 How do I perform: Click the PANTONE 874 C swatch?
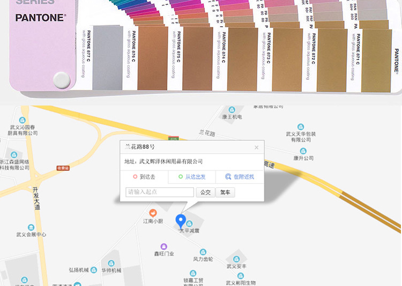click(x=242, y=59)
